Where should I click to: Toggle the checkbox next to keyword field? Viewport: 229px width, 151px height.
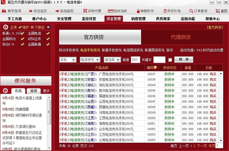170,60
